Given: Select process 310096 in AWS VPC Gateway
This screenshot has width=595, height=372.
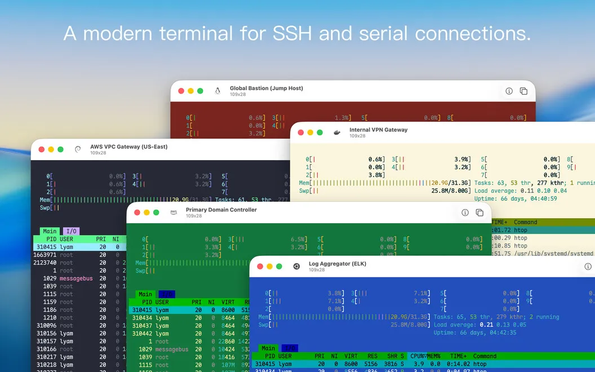Looking at the screenshot, I should pos(79,325).
